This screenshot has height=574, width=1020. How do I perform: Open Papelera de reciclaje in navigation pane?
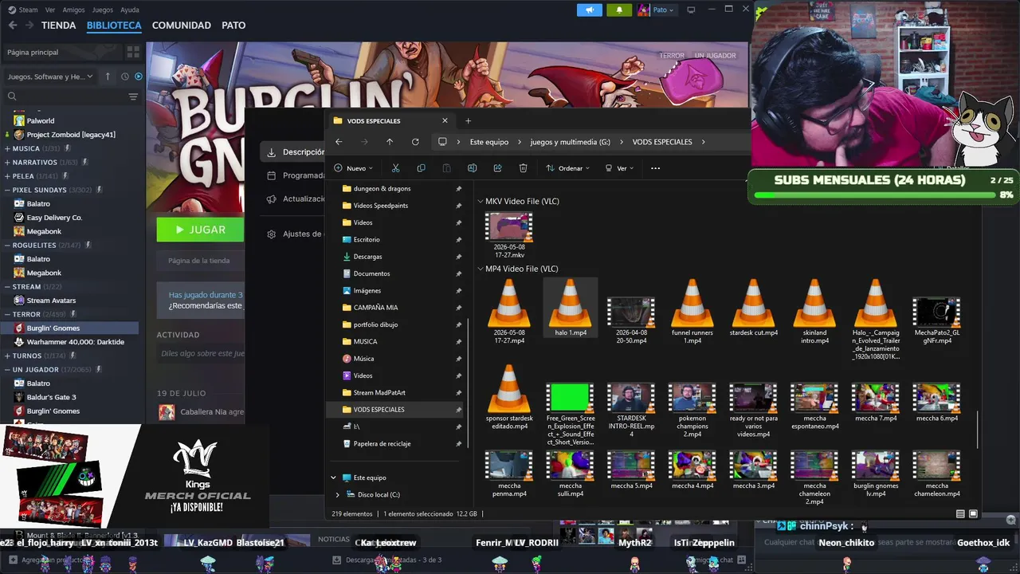point(382,443)
